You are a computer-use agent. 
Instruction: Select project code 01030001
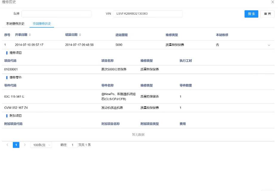[x=11, y=69]
